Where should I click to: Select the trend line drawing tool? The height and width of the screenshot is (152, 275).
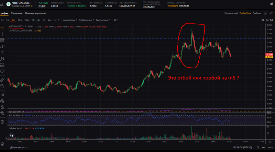[2, 34]
